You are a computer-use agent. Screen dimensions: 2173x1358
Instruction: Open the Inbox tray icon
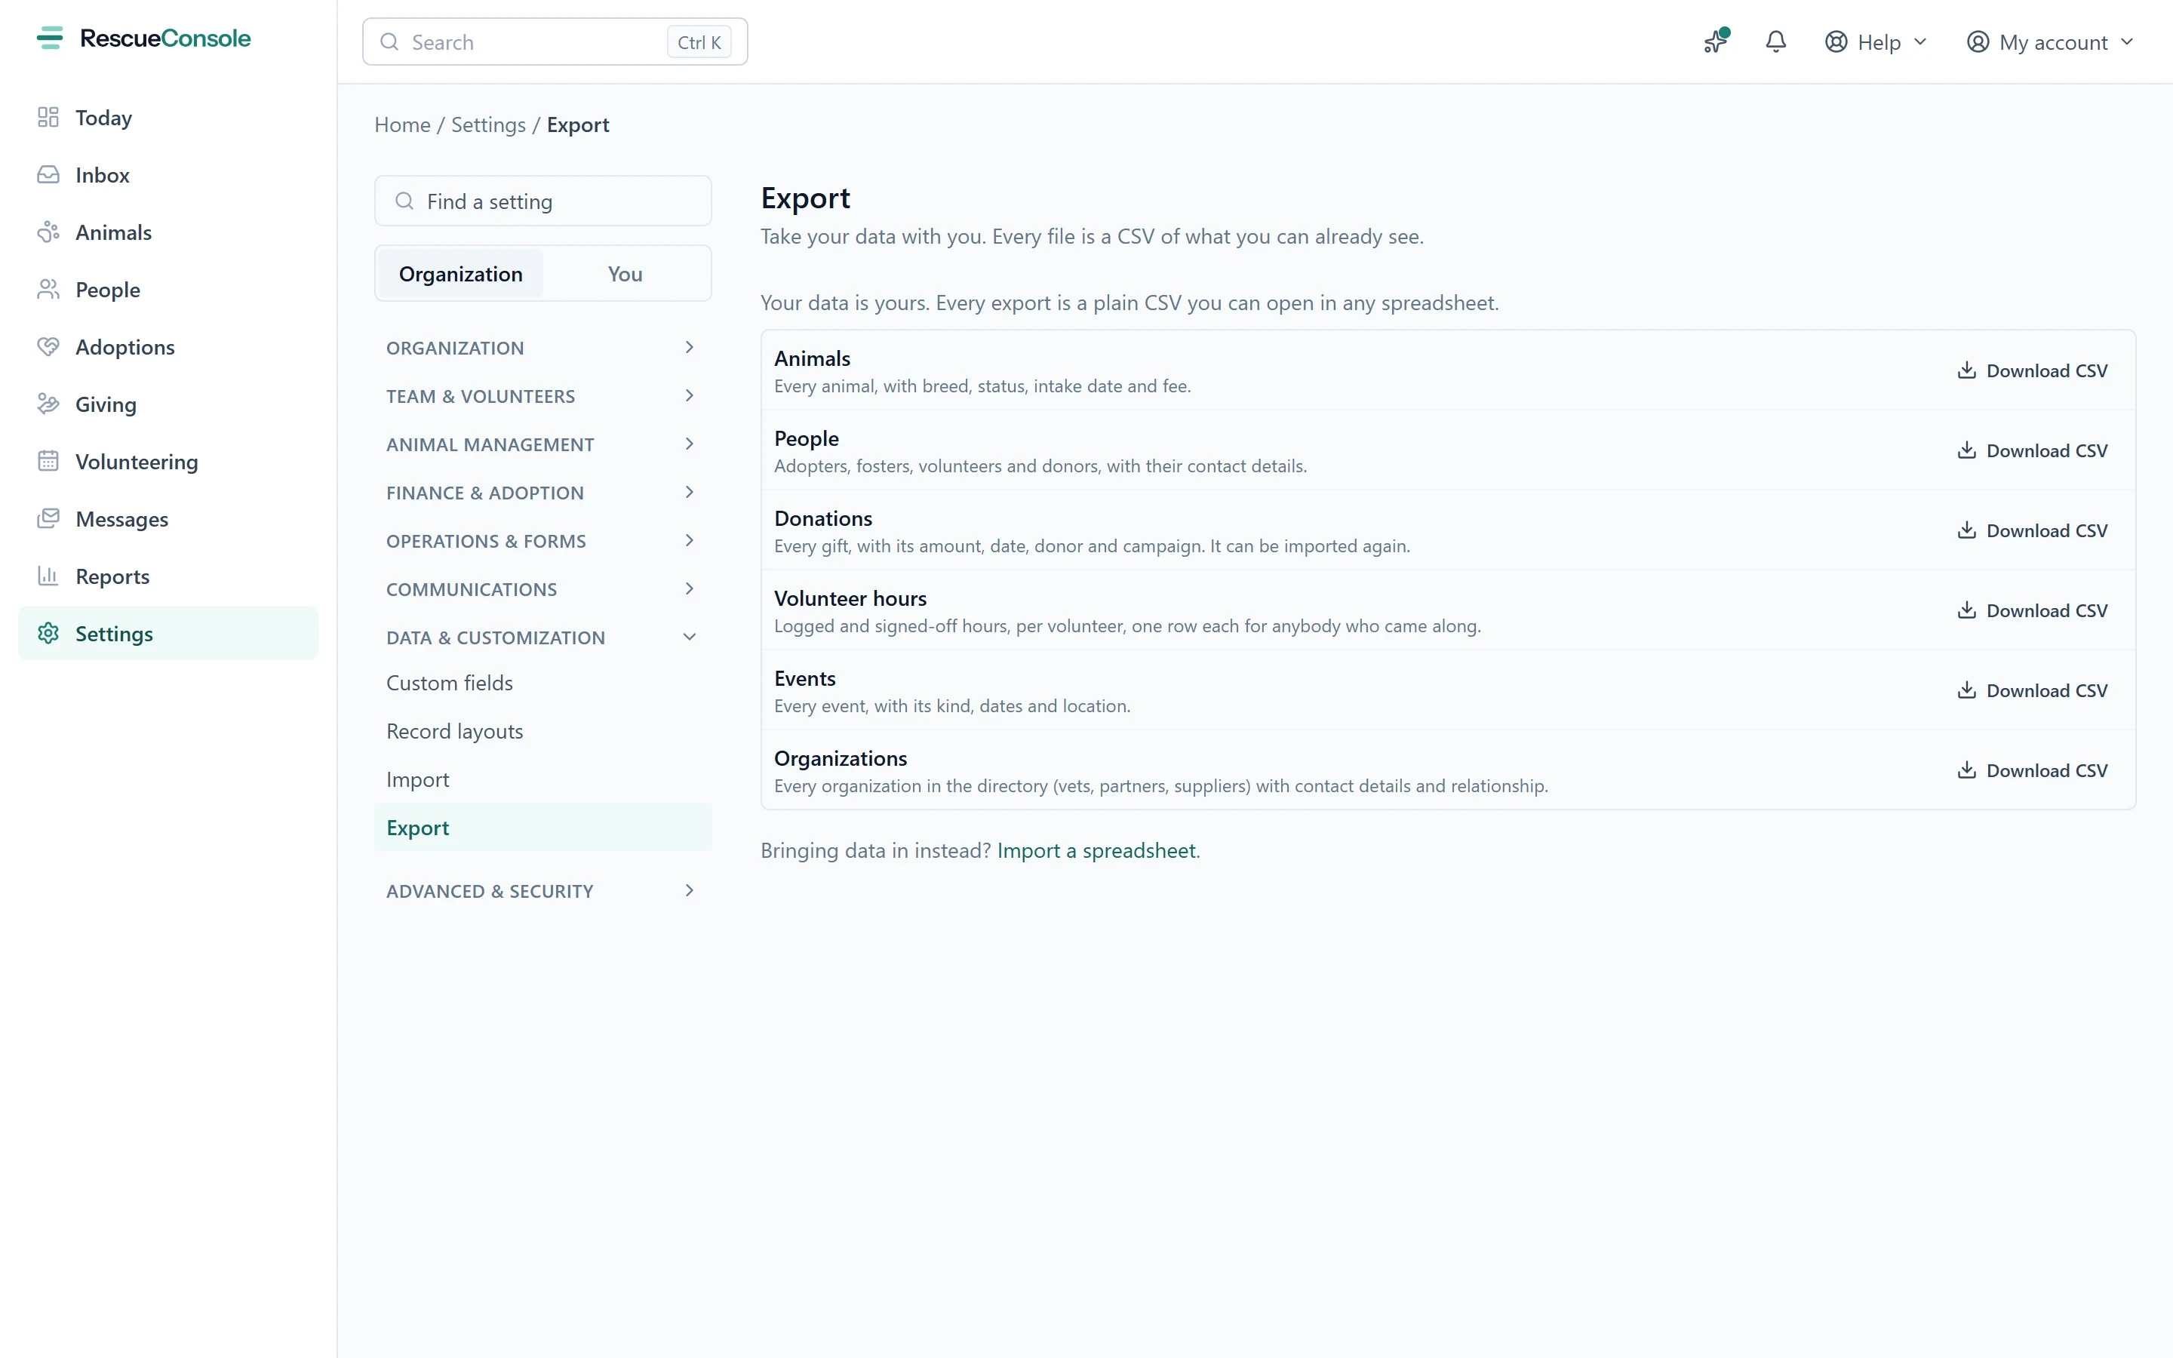(x=48, y=175)
